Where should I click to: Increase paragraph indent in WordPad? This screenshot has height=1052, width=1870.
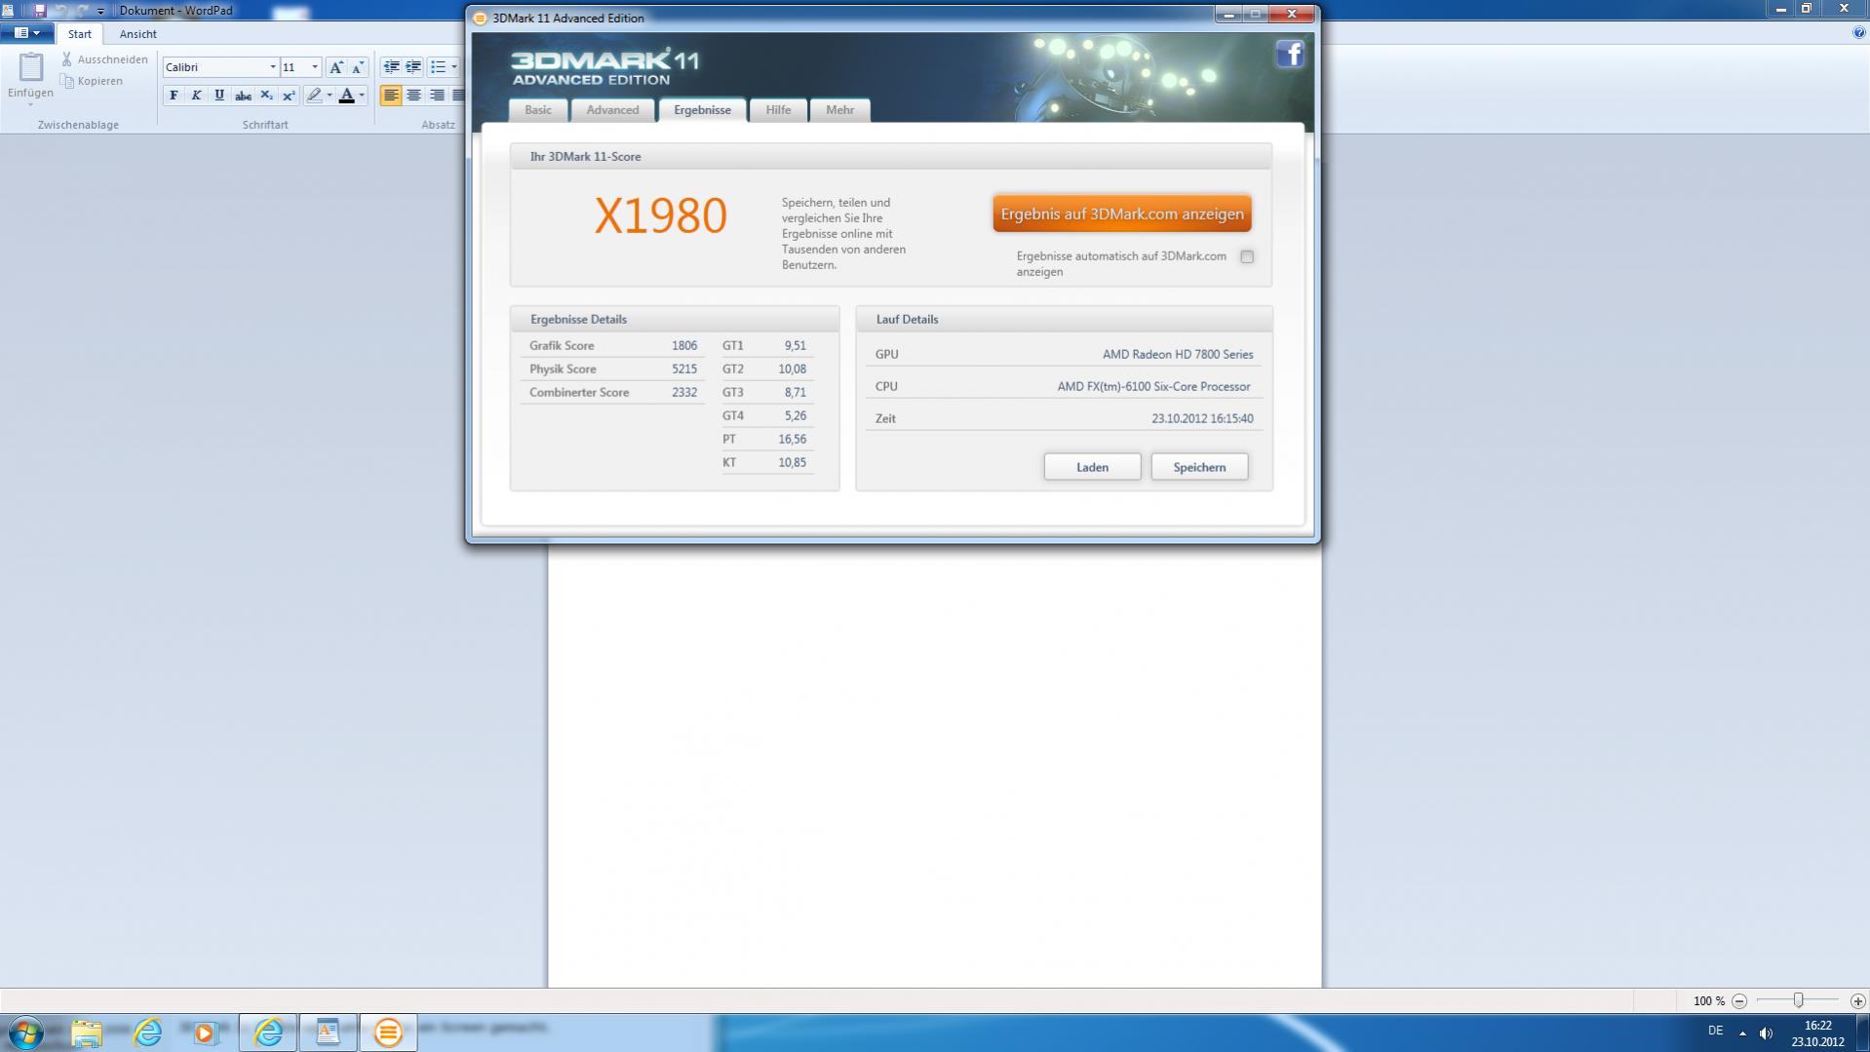coord(413,67)
